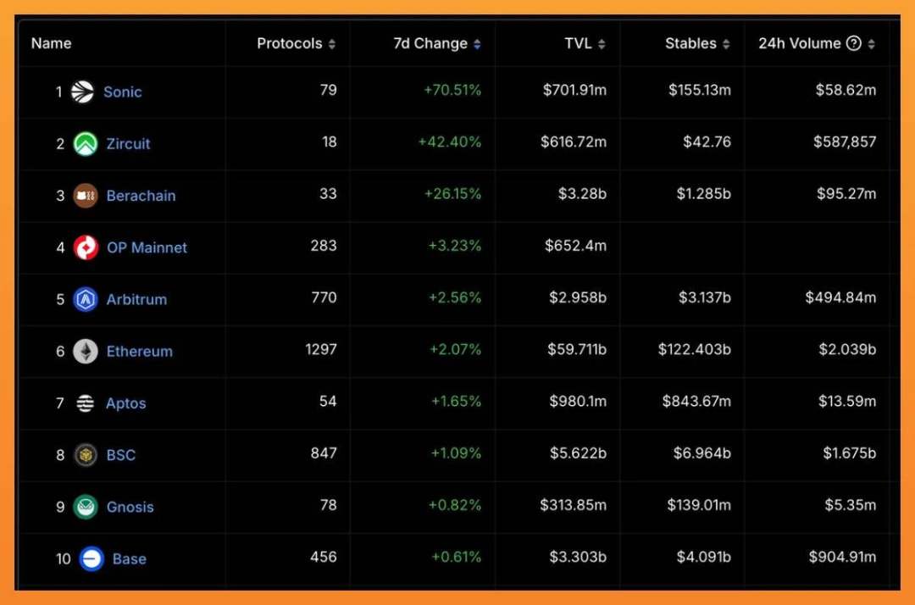Sort by 7d Change column arrows

tap(477, 44)
